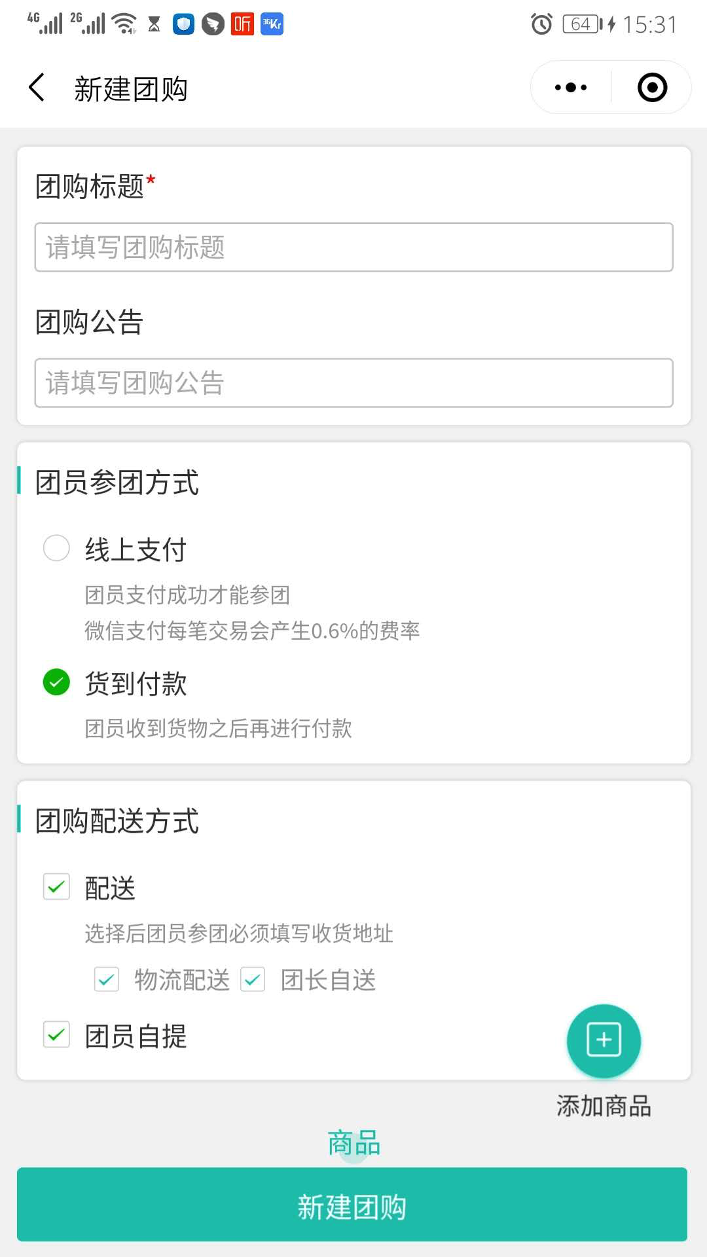Viewport: 707px width, 1257px height.
Task: Tap the back arrow icon
Action: coord(37,88)
